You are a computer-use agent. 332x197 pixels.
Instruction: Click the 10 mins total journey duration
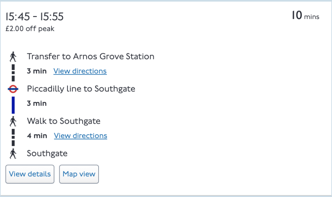click(x=305, y=16)
